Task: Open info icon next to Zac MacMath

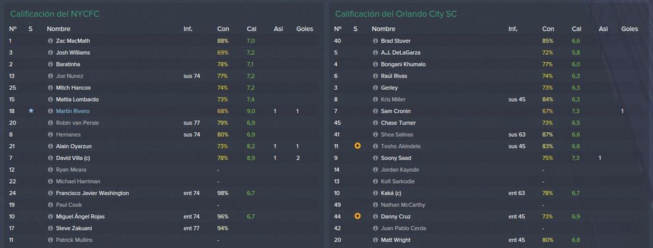Action: (x=50, y=41)
